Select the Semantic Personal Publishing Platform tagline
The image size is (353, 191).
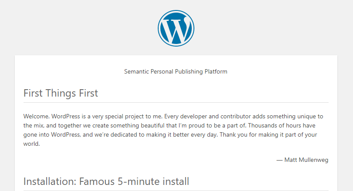[x=176, y=72]
